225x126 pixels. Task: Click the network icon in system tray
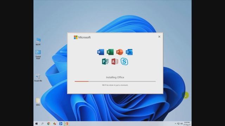(179, 124)
